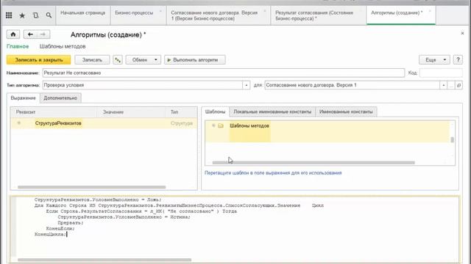Close Бизнес-процессы tab with its x
The width and height of the screenshot is (471, 264).
point(160,12)
